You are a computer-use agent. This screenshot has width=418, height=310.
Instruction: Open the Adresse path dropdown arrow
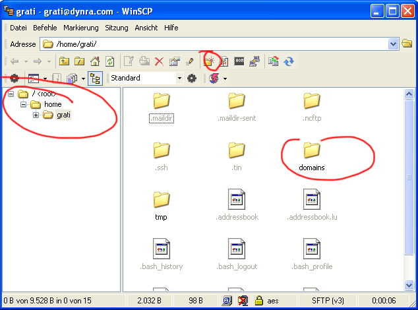(x=394, y=44)
